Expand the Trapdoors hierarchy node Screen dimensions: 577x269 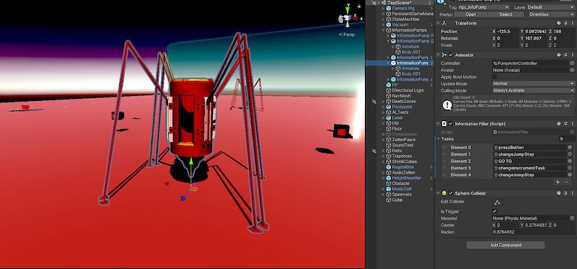[x=384, y=156]
